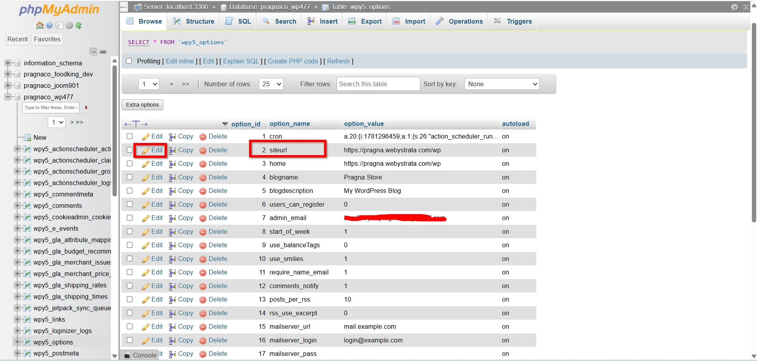This screenshot has height=361, width=757.
Task: Go to the Insert tab
Action: 322,21
